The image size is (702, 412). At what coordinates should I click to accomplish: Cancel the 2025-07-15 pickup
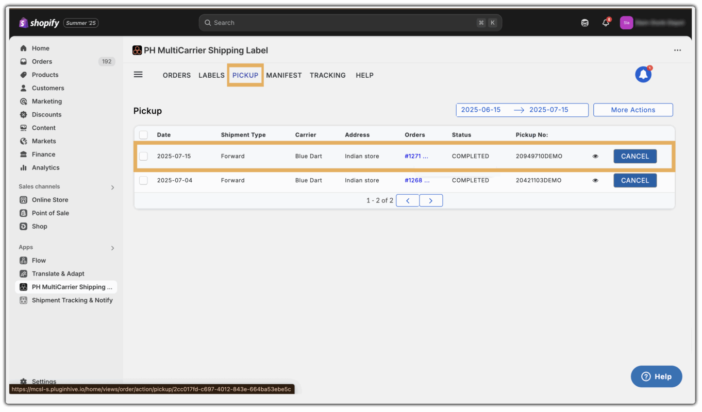point(635,156)
